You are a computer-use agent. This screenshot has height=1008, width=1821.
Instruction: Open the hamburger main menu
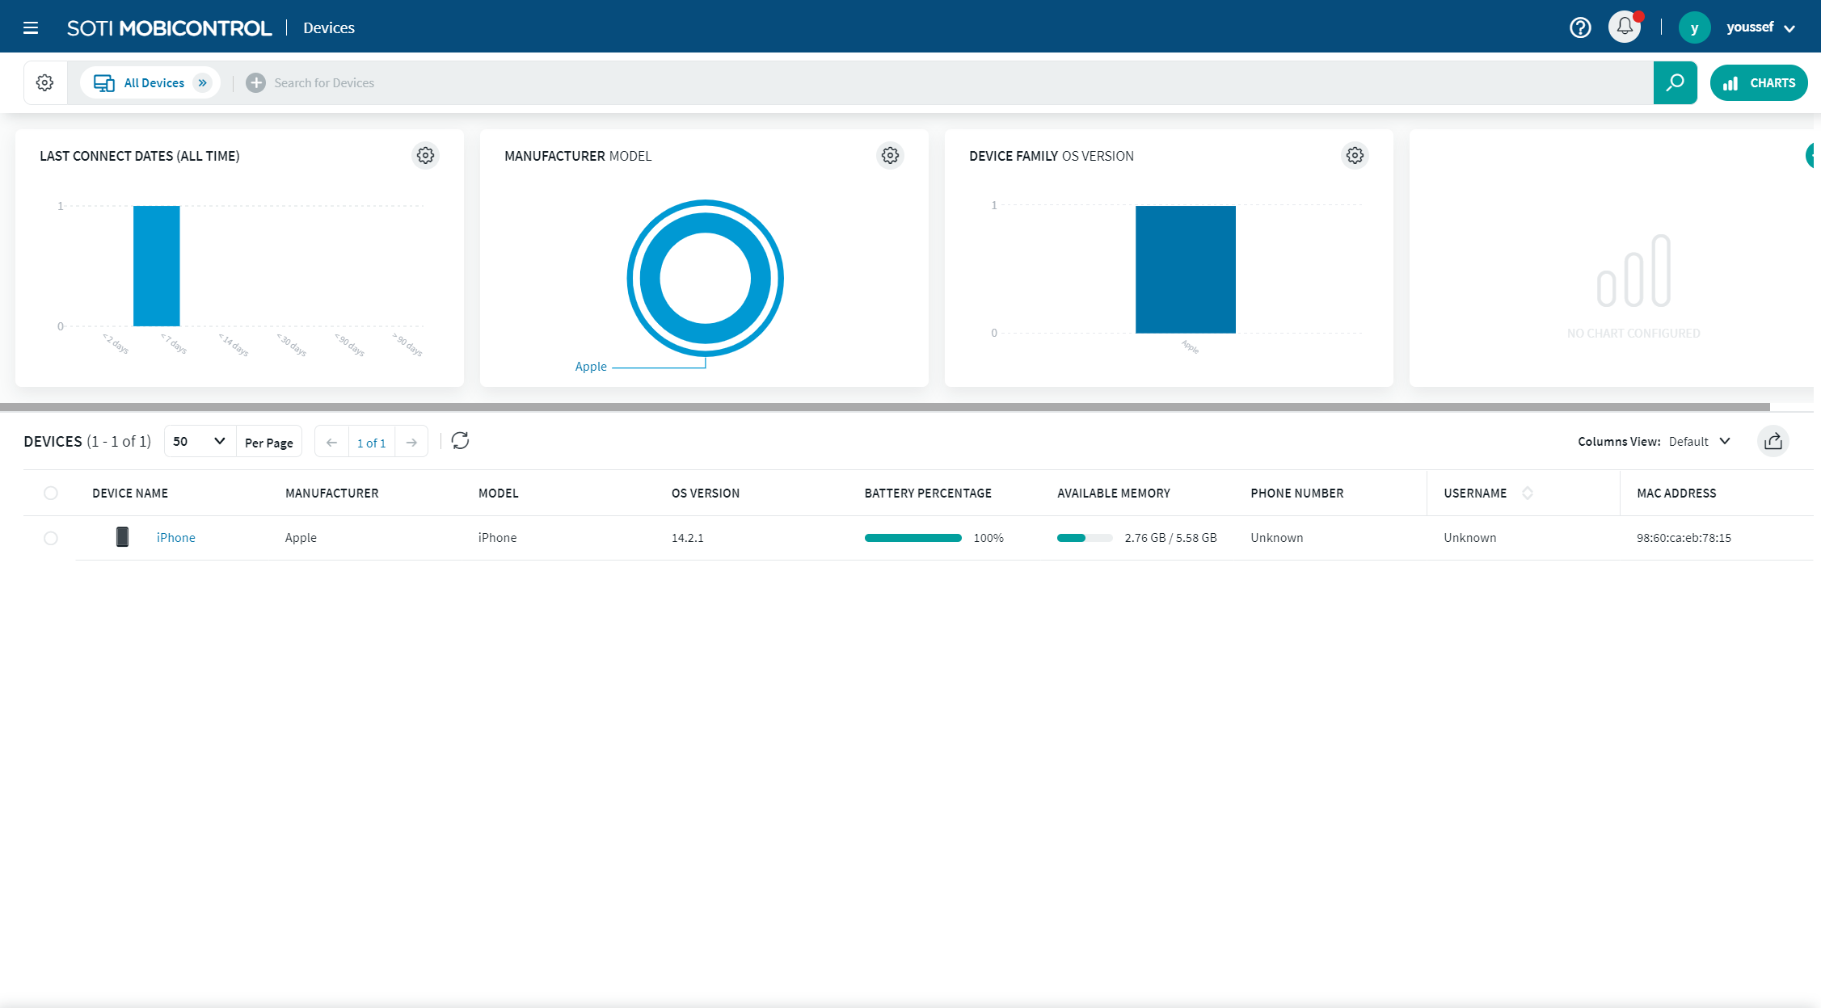click(31, 28)
